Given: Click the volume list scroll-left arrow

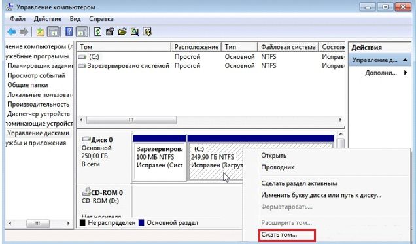Looking at the screenshot, I should (81, 120).
